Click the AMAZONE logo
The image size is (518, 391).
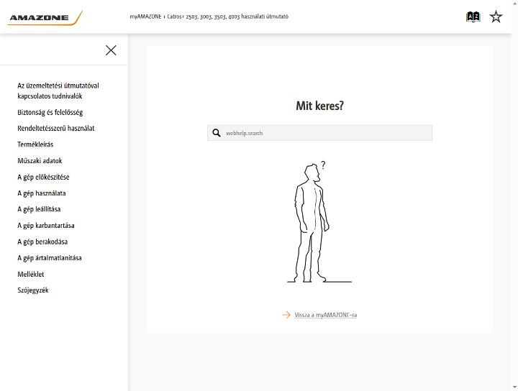(x=45, y=18)
